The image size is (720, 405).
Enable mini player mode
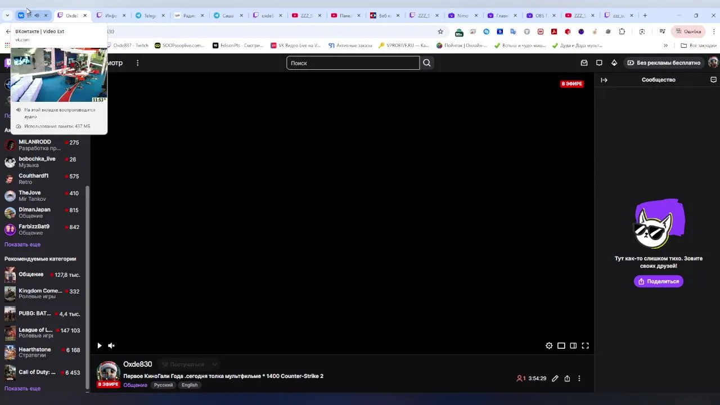pyautogui.click(x=561, y=345)
